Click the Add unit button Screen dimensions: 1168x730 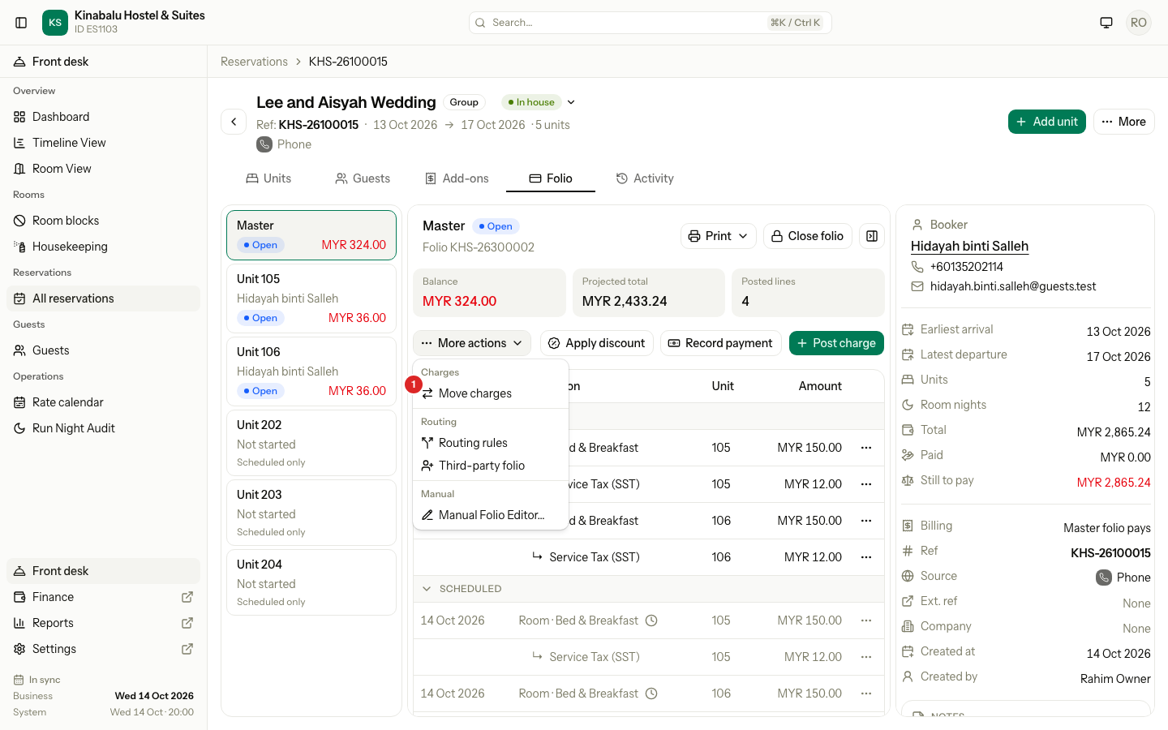point(1047,122)
